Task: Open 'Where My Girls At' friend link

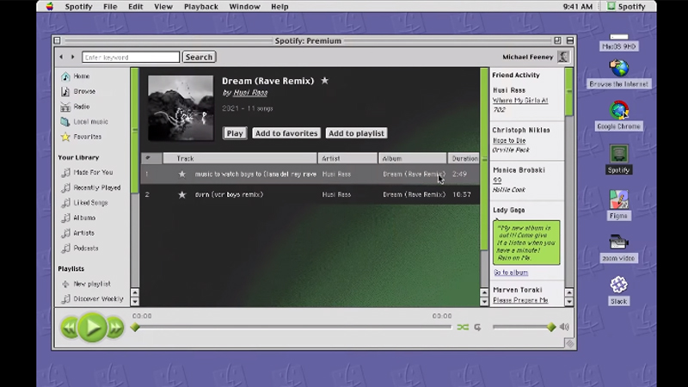Action: pos(520,101)
